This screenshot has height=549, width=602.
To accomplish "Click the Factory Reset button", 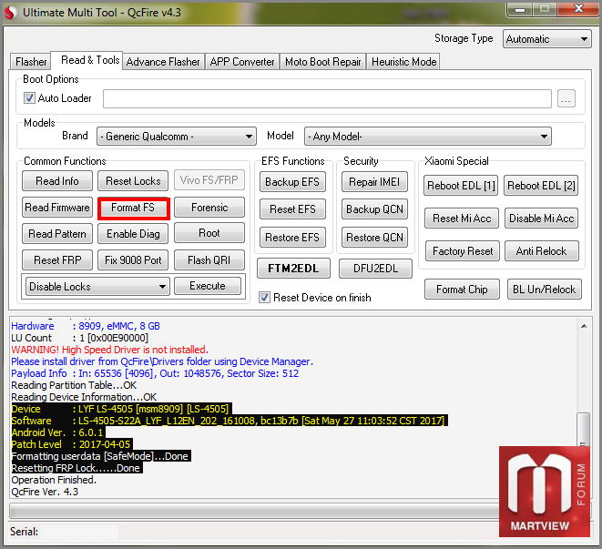I will [463, 250].
